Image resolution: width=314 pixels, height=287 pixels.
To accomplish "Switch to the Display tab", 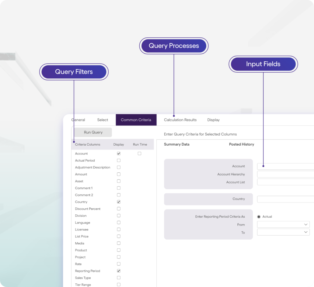I will [x=213, y=120].
